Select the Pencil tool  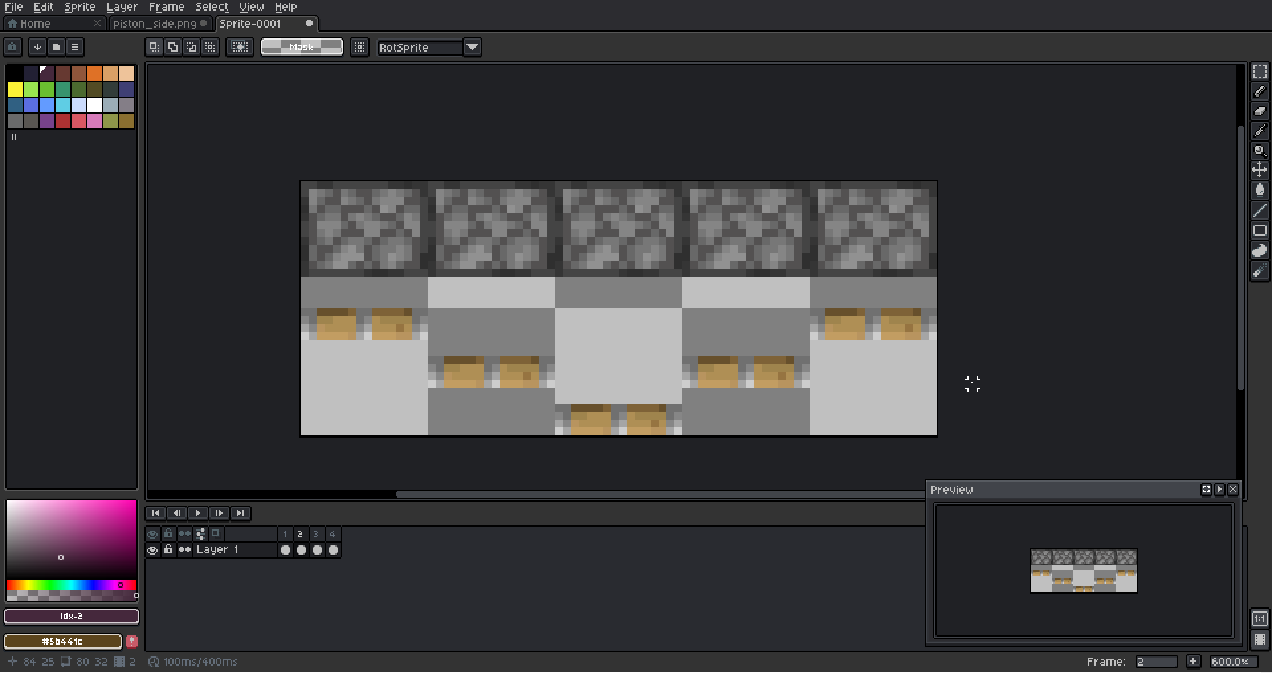1259,91
